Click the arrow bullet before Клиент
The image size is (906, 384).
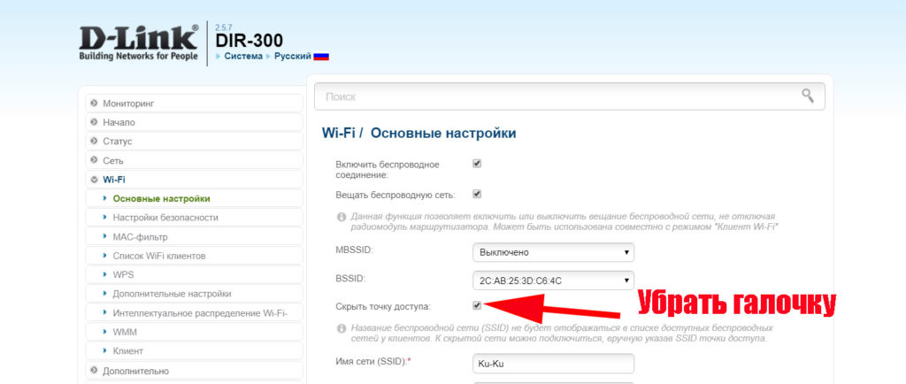point(104,350)
